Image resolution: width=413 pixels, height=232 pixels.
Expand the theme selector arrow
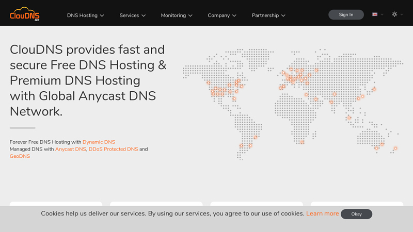pyautogui.click(x=402, y=15)
